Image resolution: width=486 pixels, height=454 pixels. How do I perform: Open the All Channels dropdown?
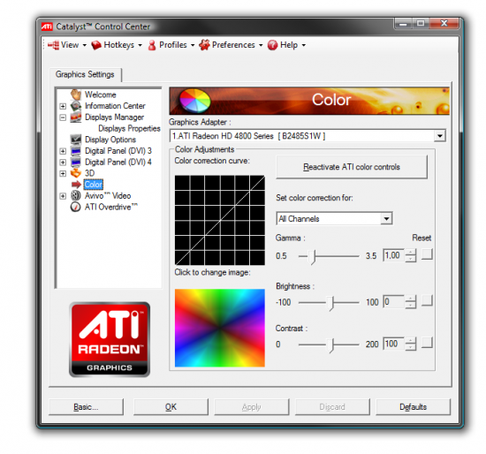pos(386,219)
